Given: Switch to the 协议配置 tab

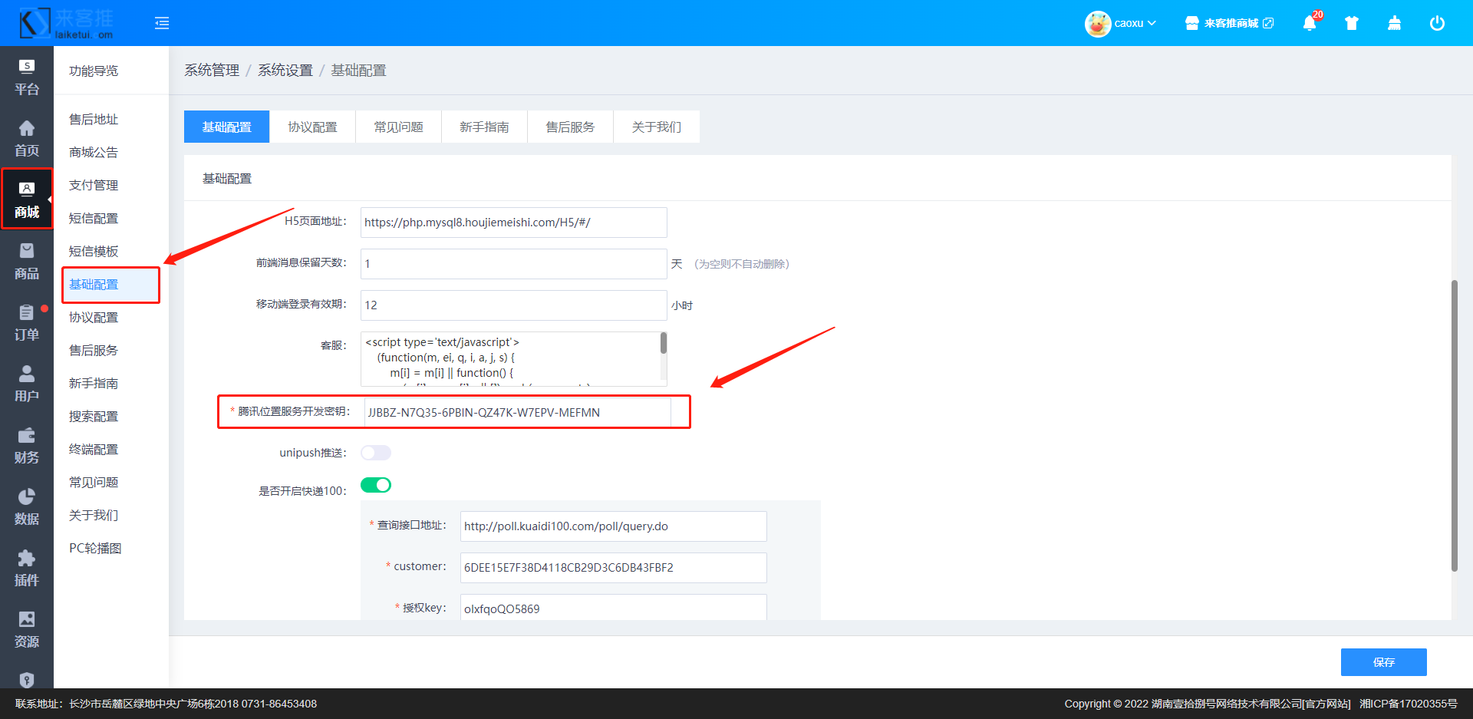Looking at the screenshot, I should tap(313, 127).
